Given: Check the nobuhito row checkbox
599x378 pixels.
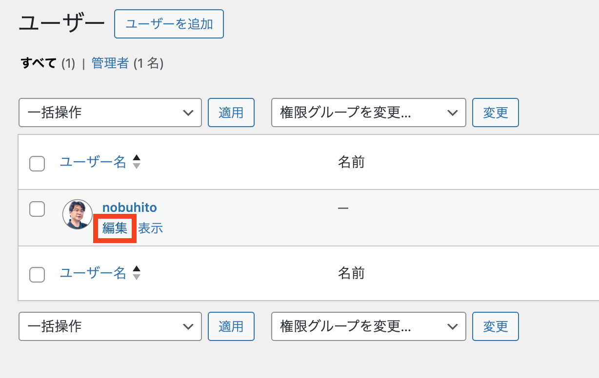Looking at the screenshot, I should [37, 209].
